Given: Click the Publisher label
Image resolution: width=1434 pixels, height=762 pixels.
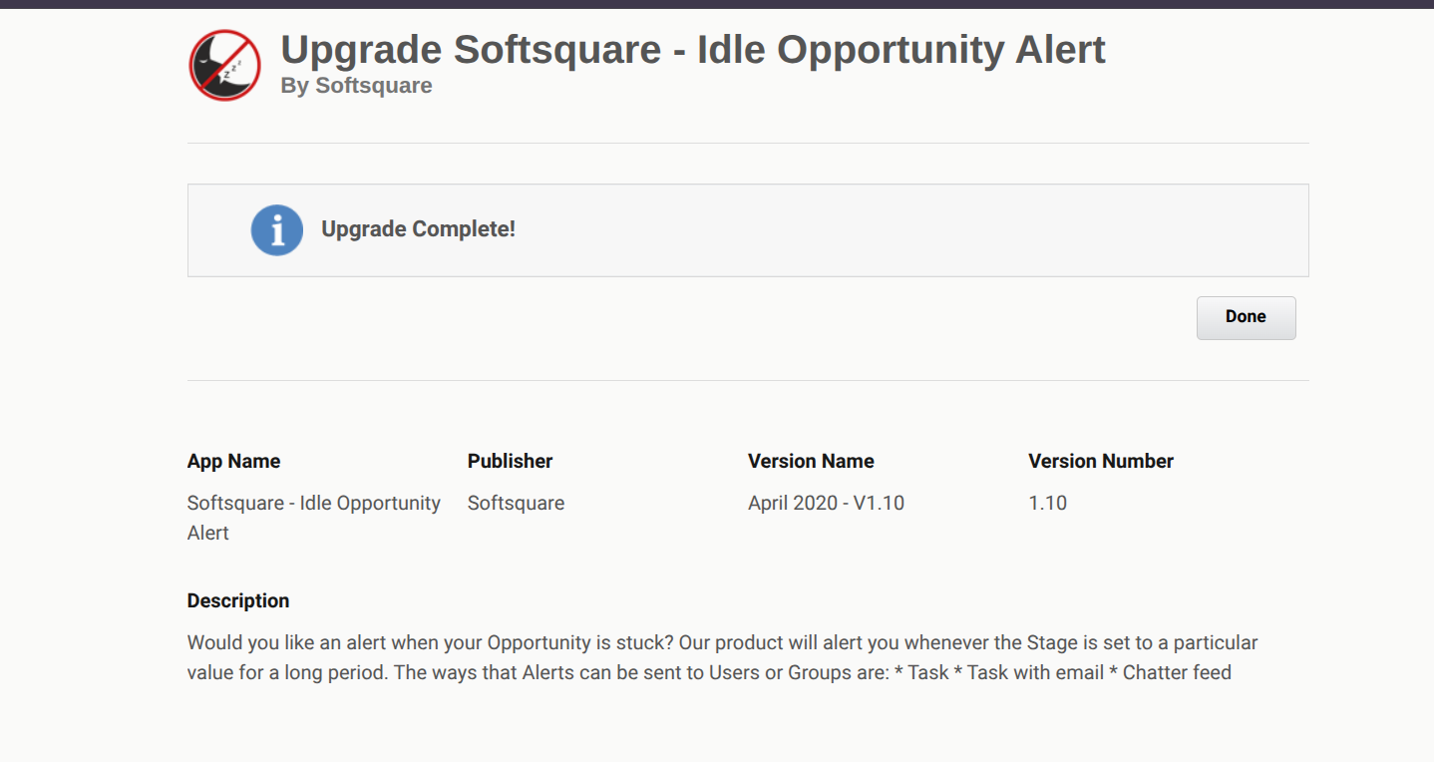Looking at the screenshot, I should pos(510,461).
